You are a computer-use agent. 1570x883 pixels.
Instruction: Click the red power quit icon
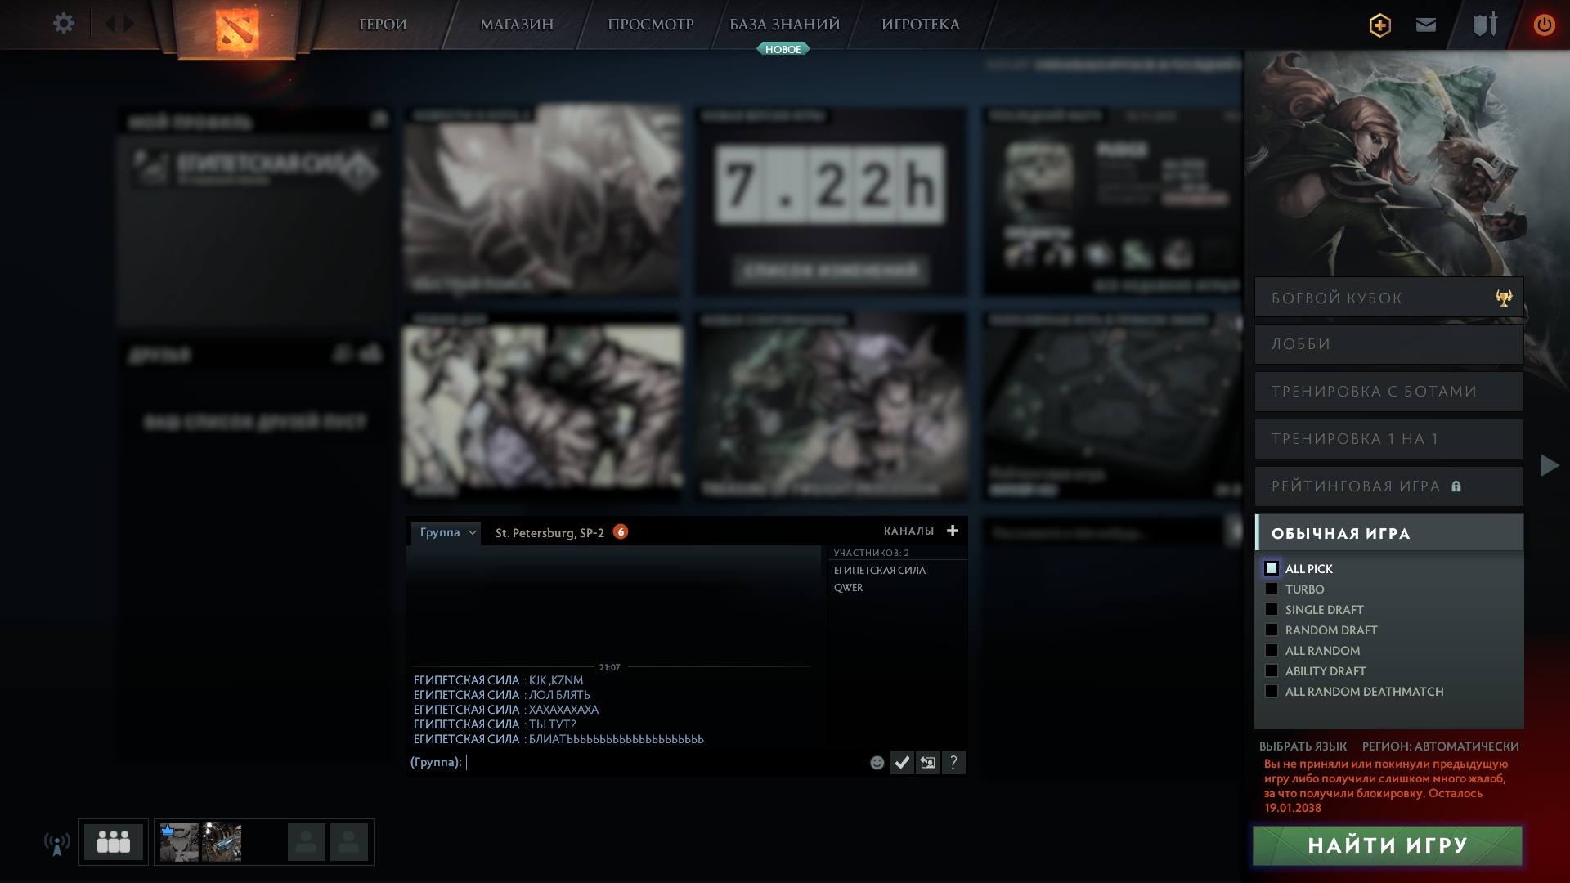click(1543, 25)
